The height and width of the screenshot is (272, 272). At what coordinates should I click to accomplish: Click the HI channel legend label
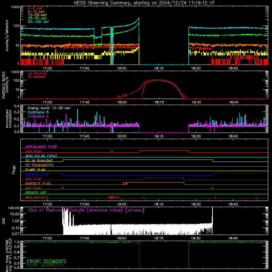37,76
